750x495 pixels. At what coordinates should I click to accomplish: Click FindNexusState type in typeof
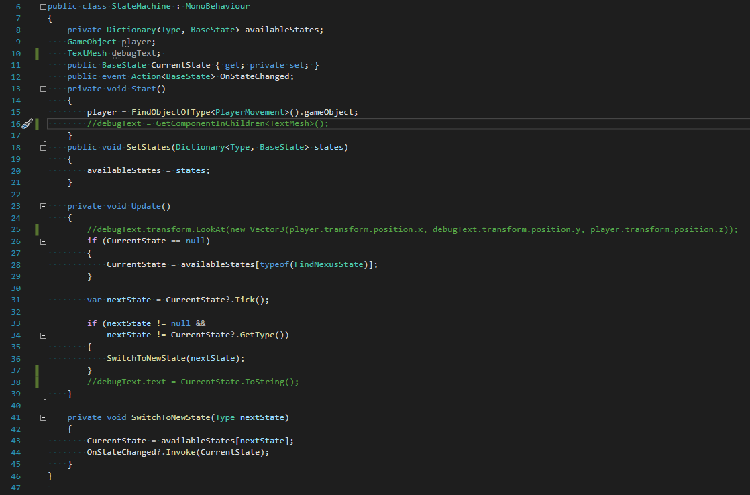point(329,264)
